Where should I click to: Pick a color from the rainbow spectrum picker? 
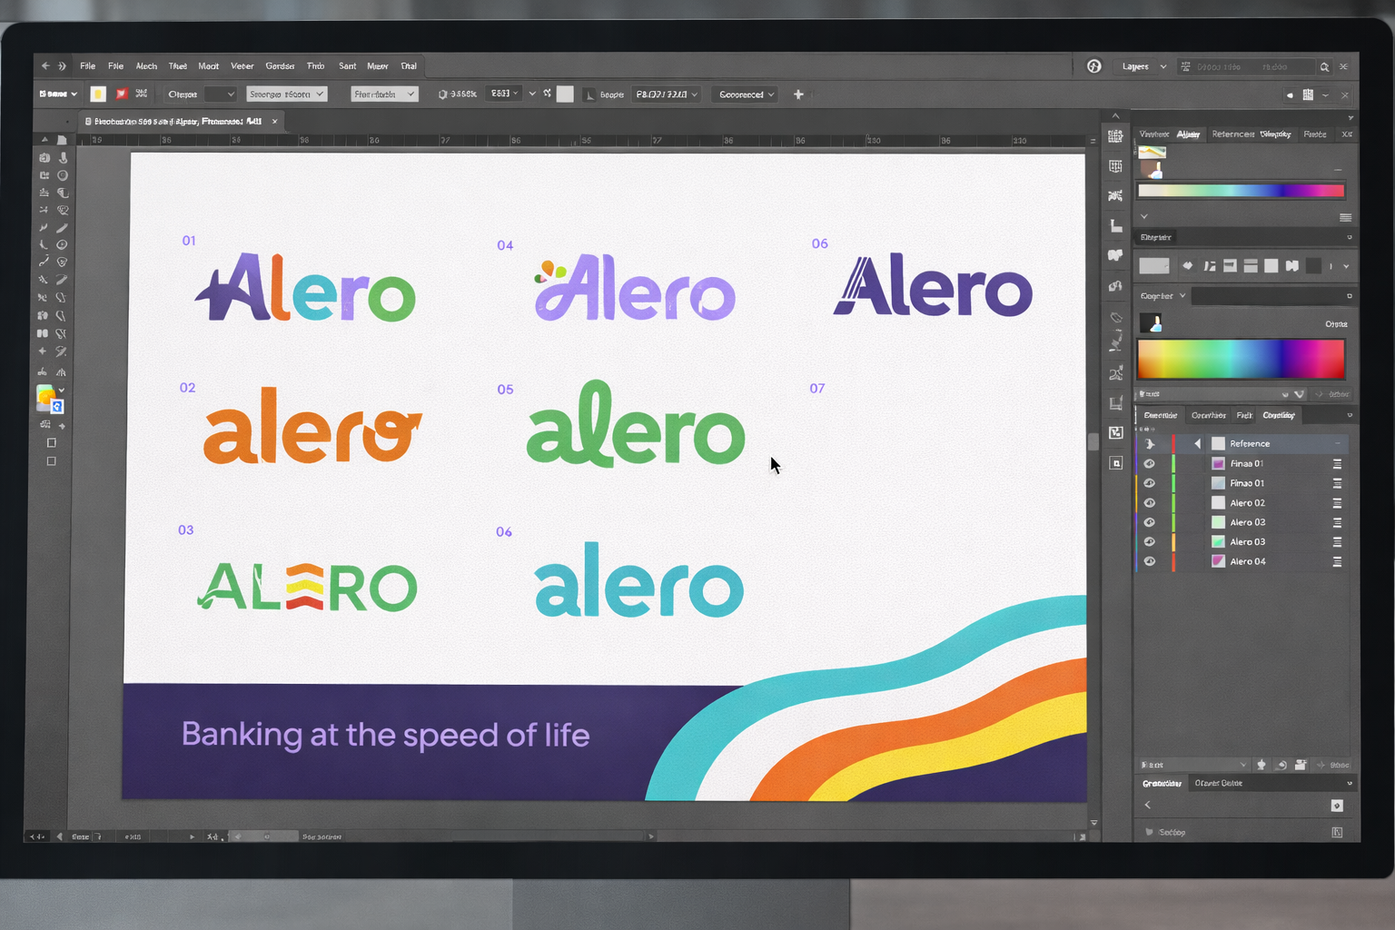[x=1241, y=359]
